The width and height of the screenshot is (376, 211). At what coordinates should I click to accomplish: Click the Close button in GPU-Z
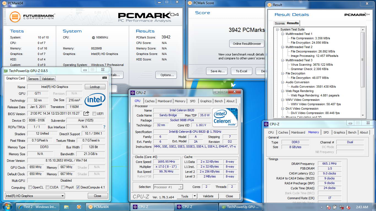pos(97,196)
